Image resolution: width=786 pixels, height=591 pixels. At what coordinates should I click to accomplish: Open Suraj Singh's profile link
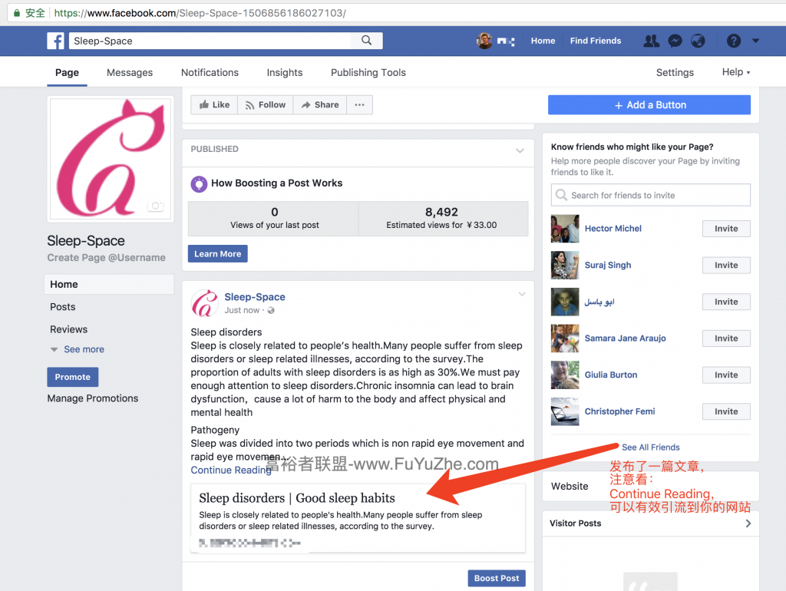608,265
